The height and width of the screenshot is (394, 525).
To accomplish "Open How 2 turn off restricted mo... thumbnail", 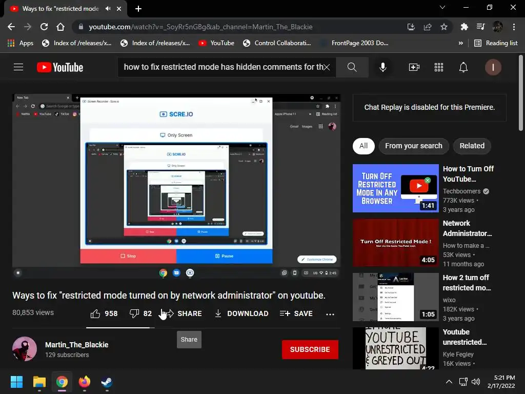I will tap(396, 297).
